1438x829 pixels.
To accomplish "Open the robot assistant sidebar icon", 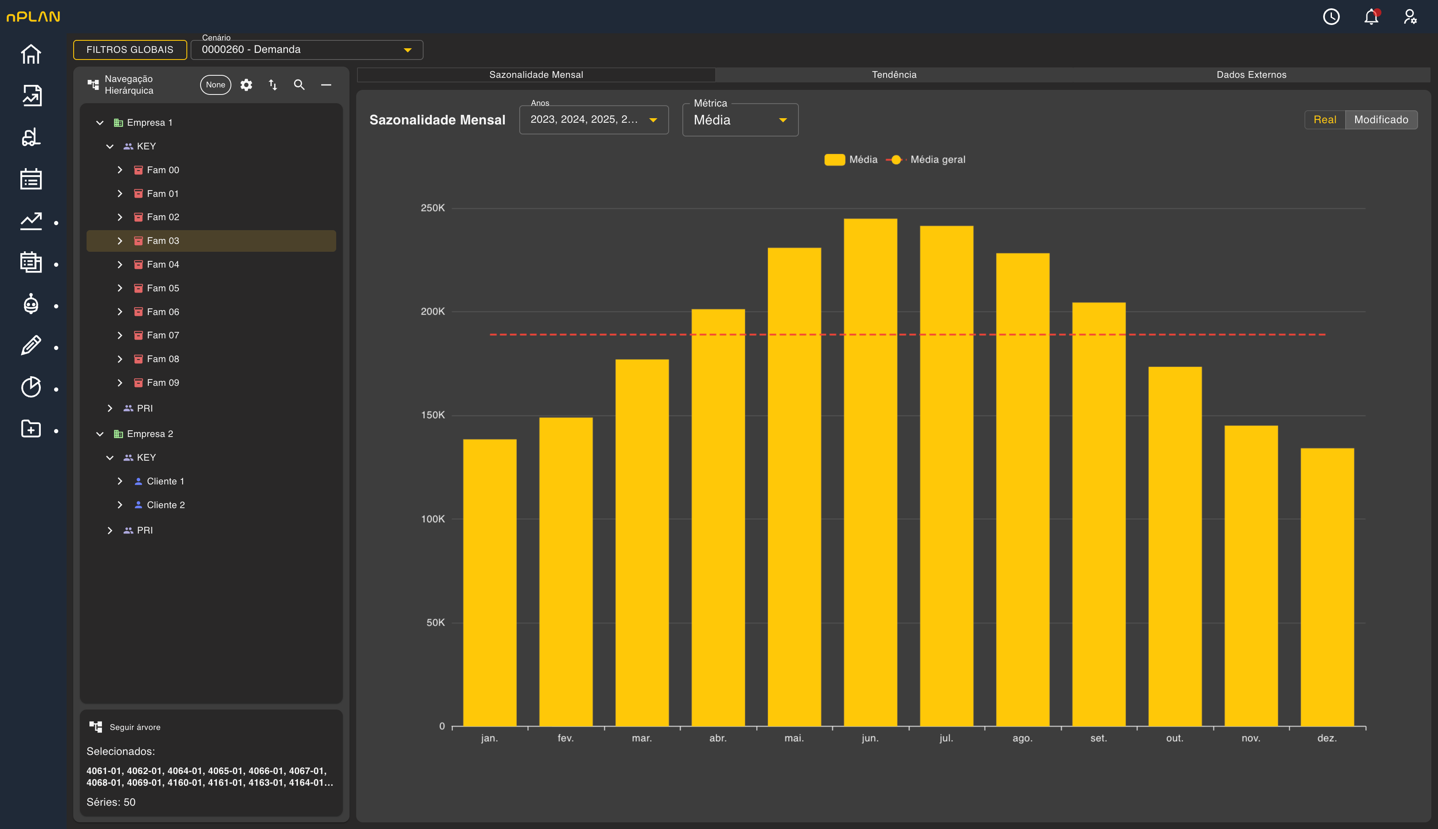I will click(x=31, y=304).
